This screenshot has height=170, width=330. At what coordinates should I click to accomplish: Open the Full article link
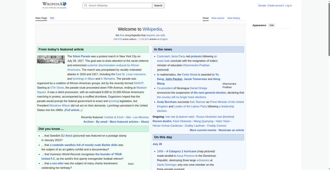73,110
